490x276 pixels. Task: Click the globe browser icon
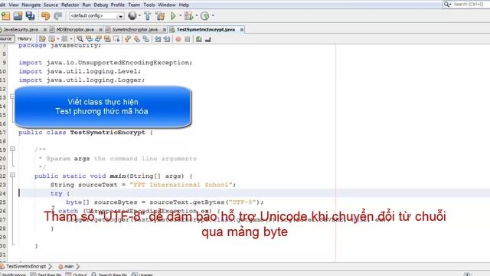pos(132,15)
